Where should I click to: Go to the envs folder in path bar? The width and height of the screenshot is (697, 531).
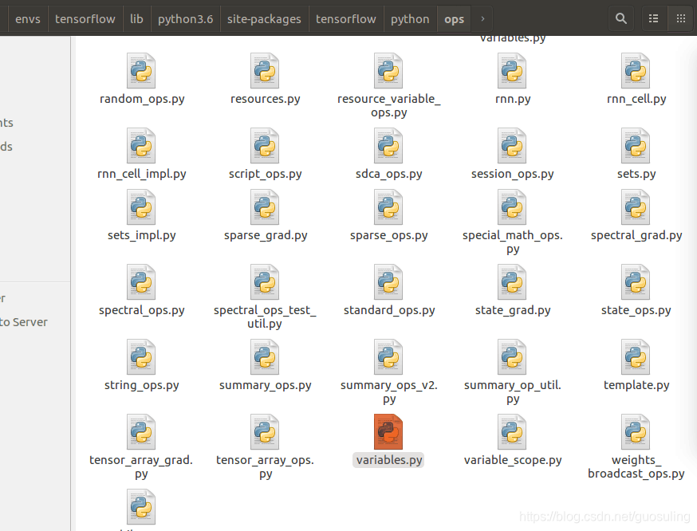coord(28,19)
